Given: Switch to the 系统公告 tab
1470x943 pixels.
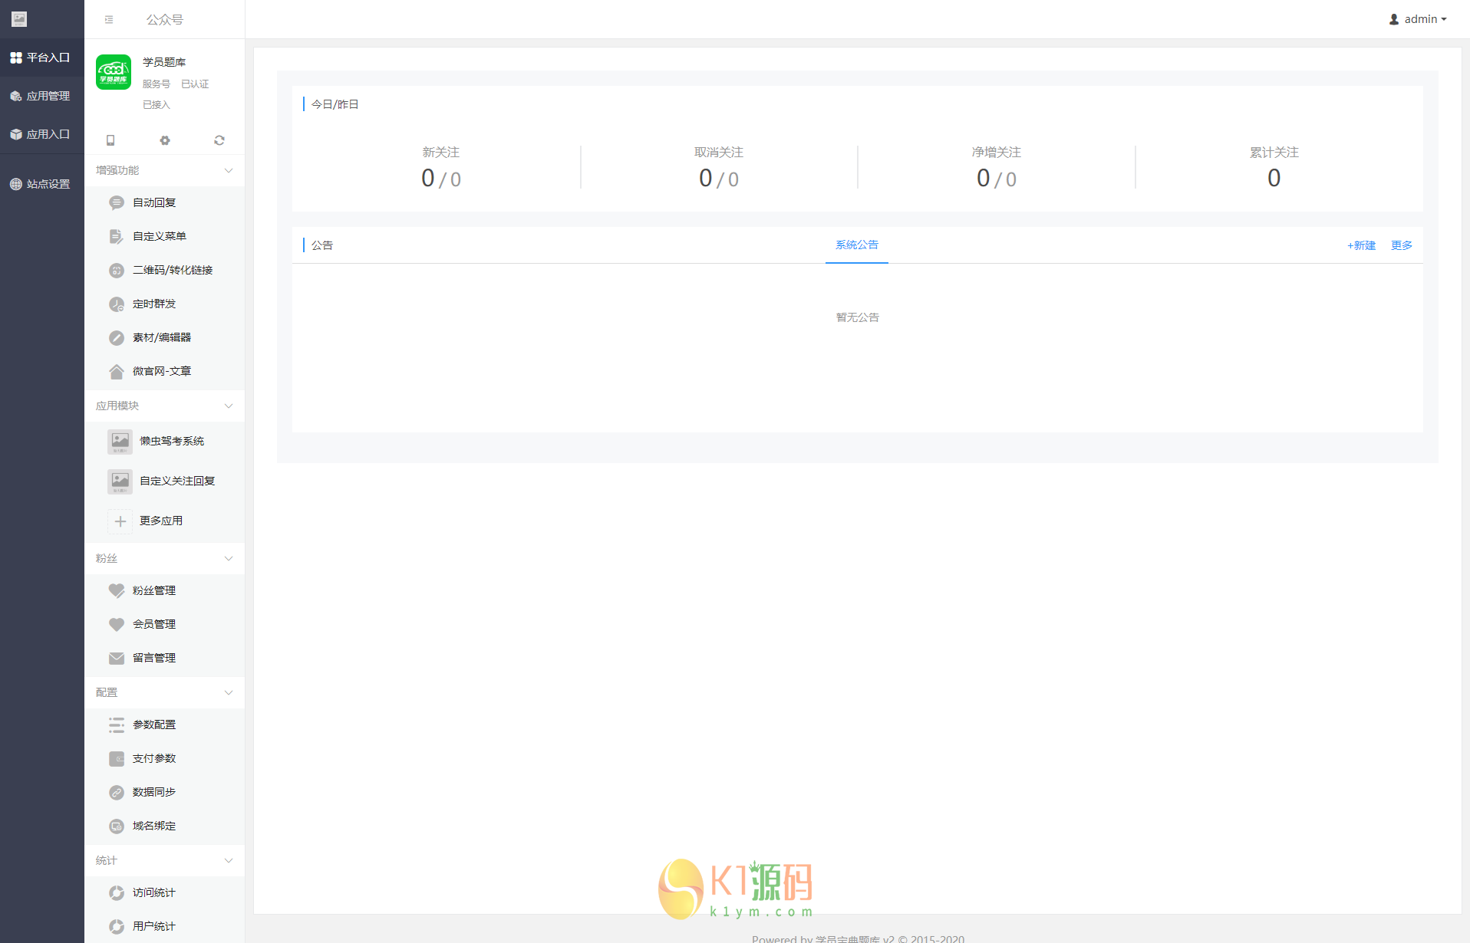Looking at the screenshot, I should [857, 245].
